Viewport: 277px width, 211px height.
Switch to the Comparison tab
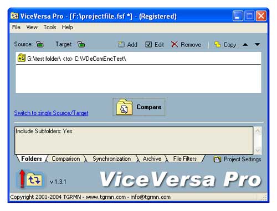pos(66,159)
